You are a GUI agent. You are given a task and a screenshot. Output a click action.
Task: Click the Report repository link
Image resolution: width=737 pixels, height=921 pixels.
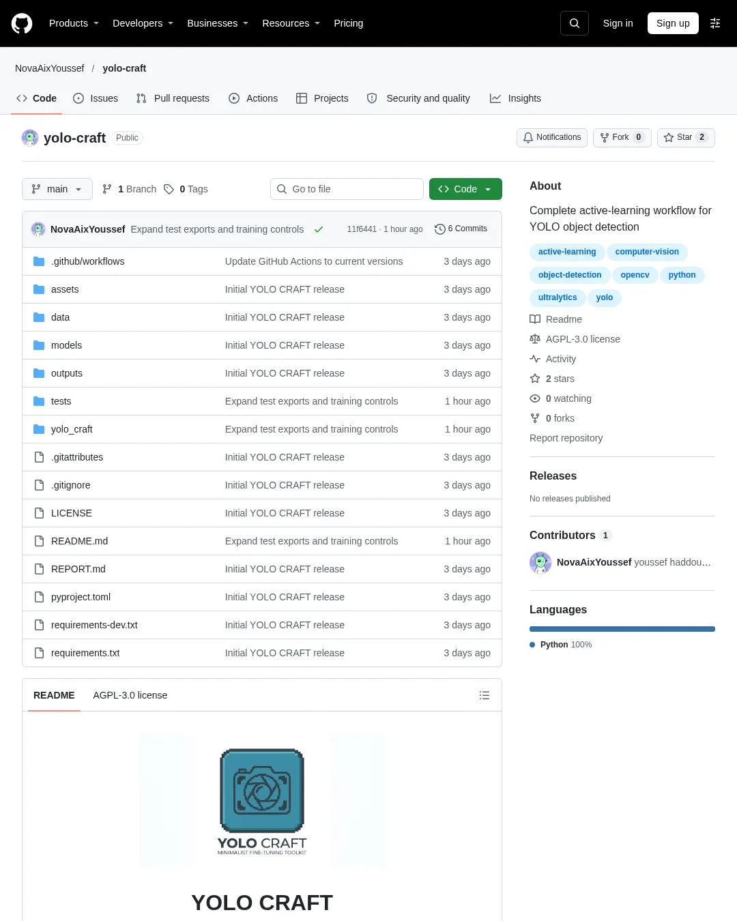click(566, 438)
